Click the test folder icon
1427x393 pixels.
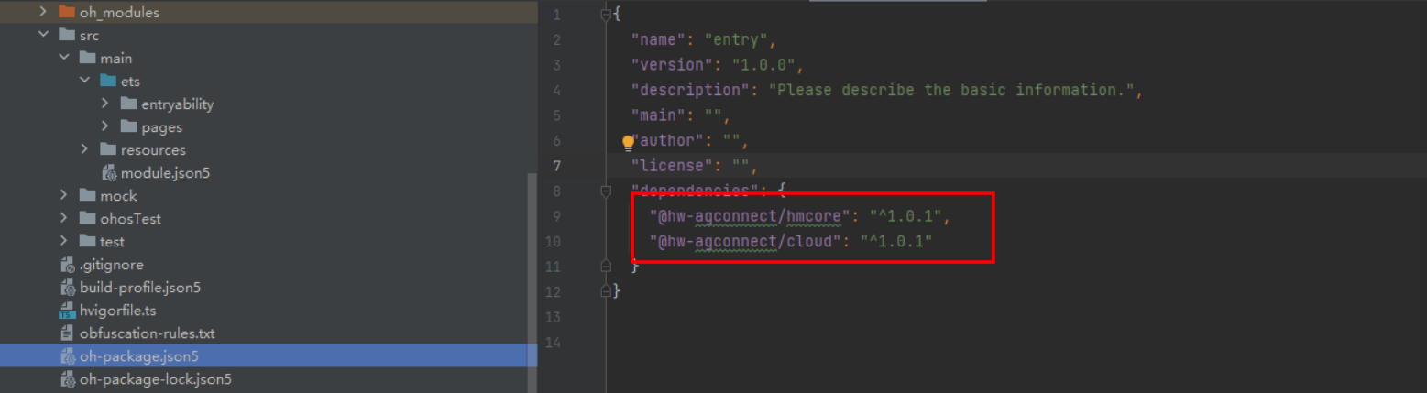coord(87,241)
